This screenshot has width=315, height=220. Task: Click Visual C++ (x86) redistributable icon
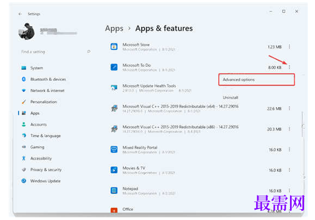114,129
